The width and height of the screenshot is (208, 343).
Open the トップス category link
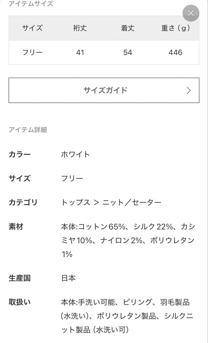tap(75, 201)
